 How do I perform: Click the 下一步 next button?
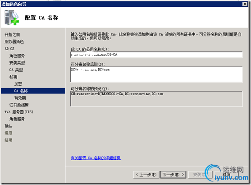coord(173,175)
